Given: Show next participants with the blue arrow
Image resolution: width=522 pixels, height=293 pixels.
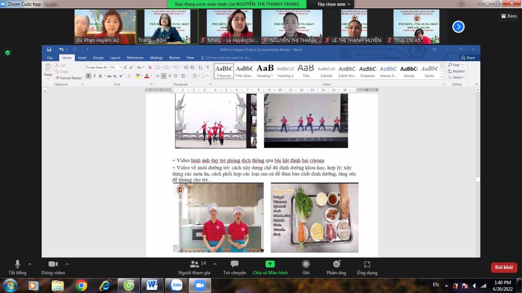Looking at the screenshot, I should click(458, 27).
